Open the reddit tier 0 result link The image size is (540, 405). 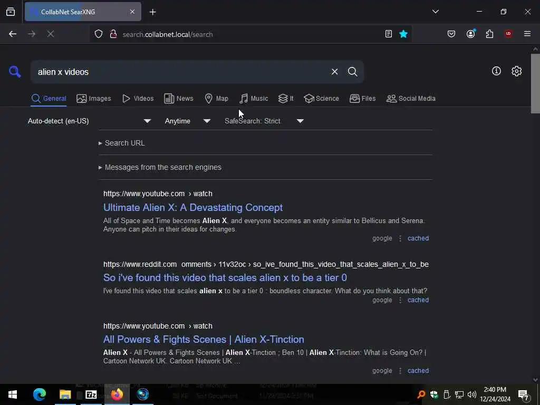pyautogui.click(x=225, y=277)
